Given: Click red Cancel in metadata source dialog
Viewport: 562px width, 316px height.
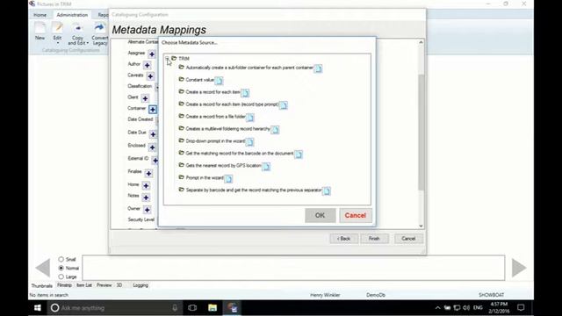Looking at the screenshot, I should click(355, 215).
